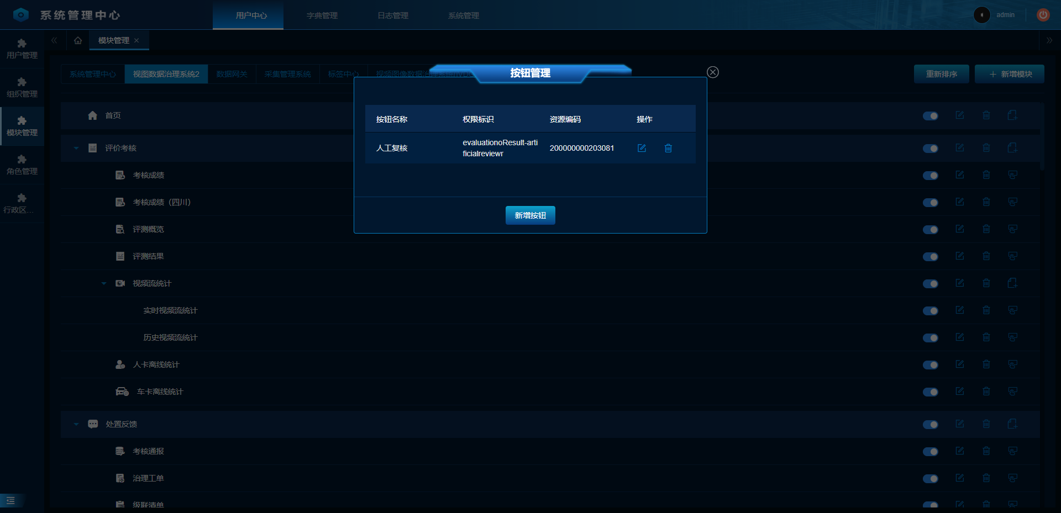Click the 权限标识 column header
This screenshot has height=513, width=1061.
click(478, 119)
